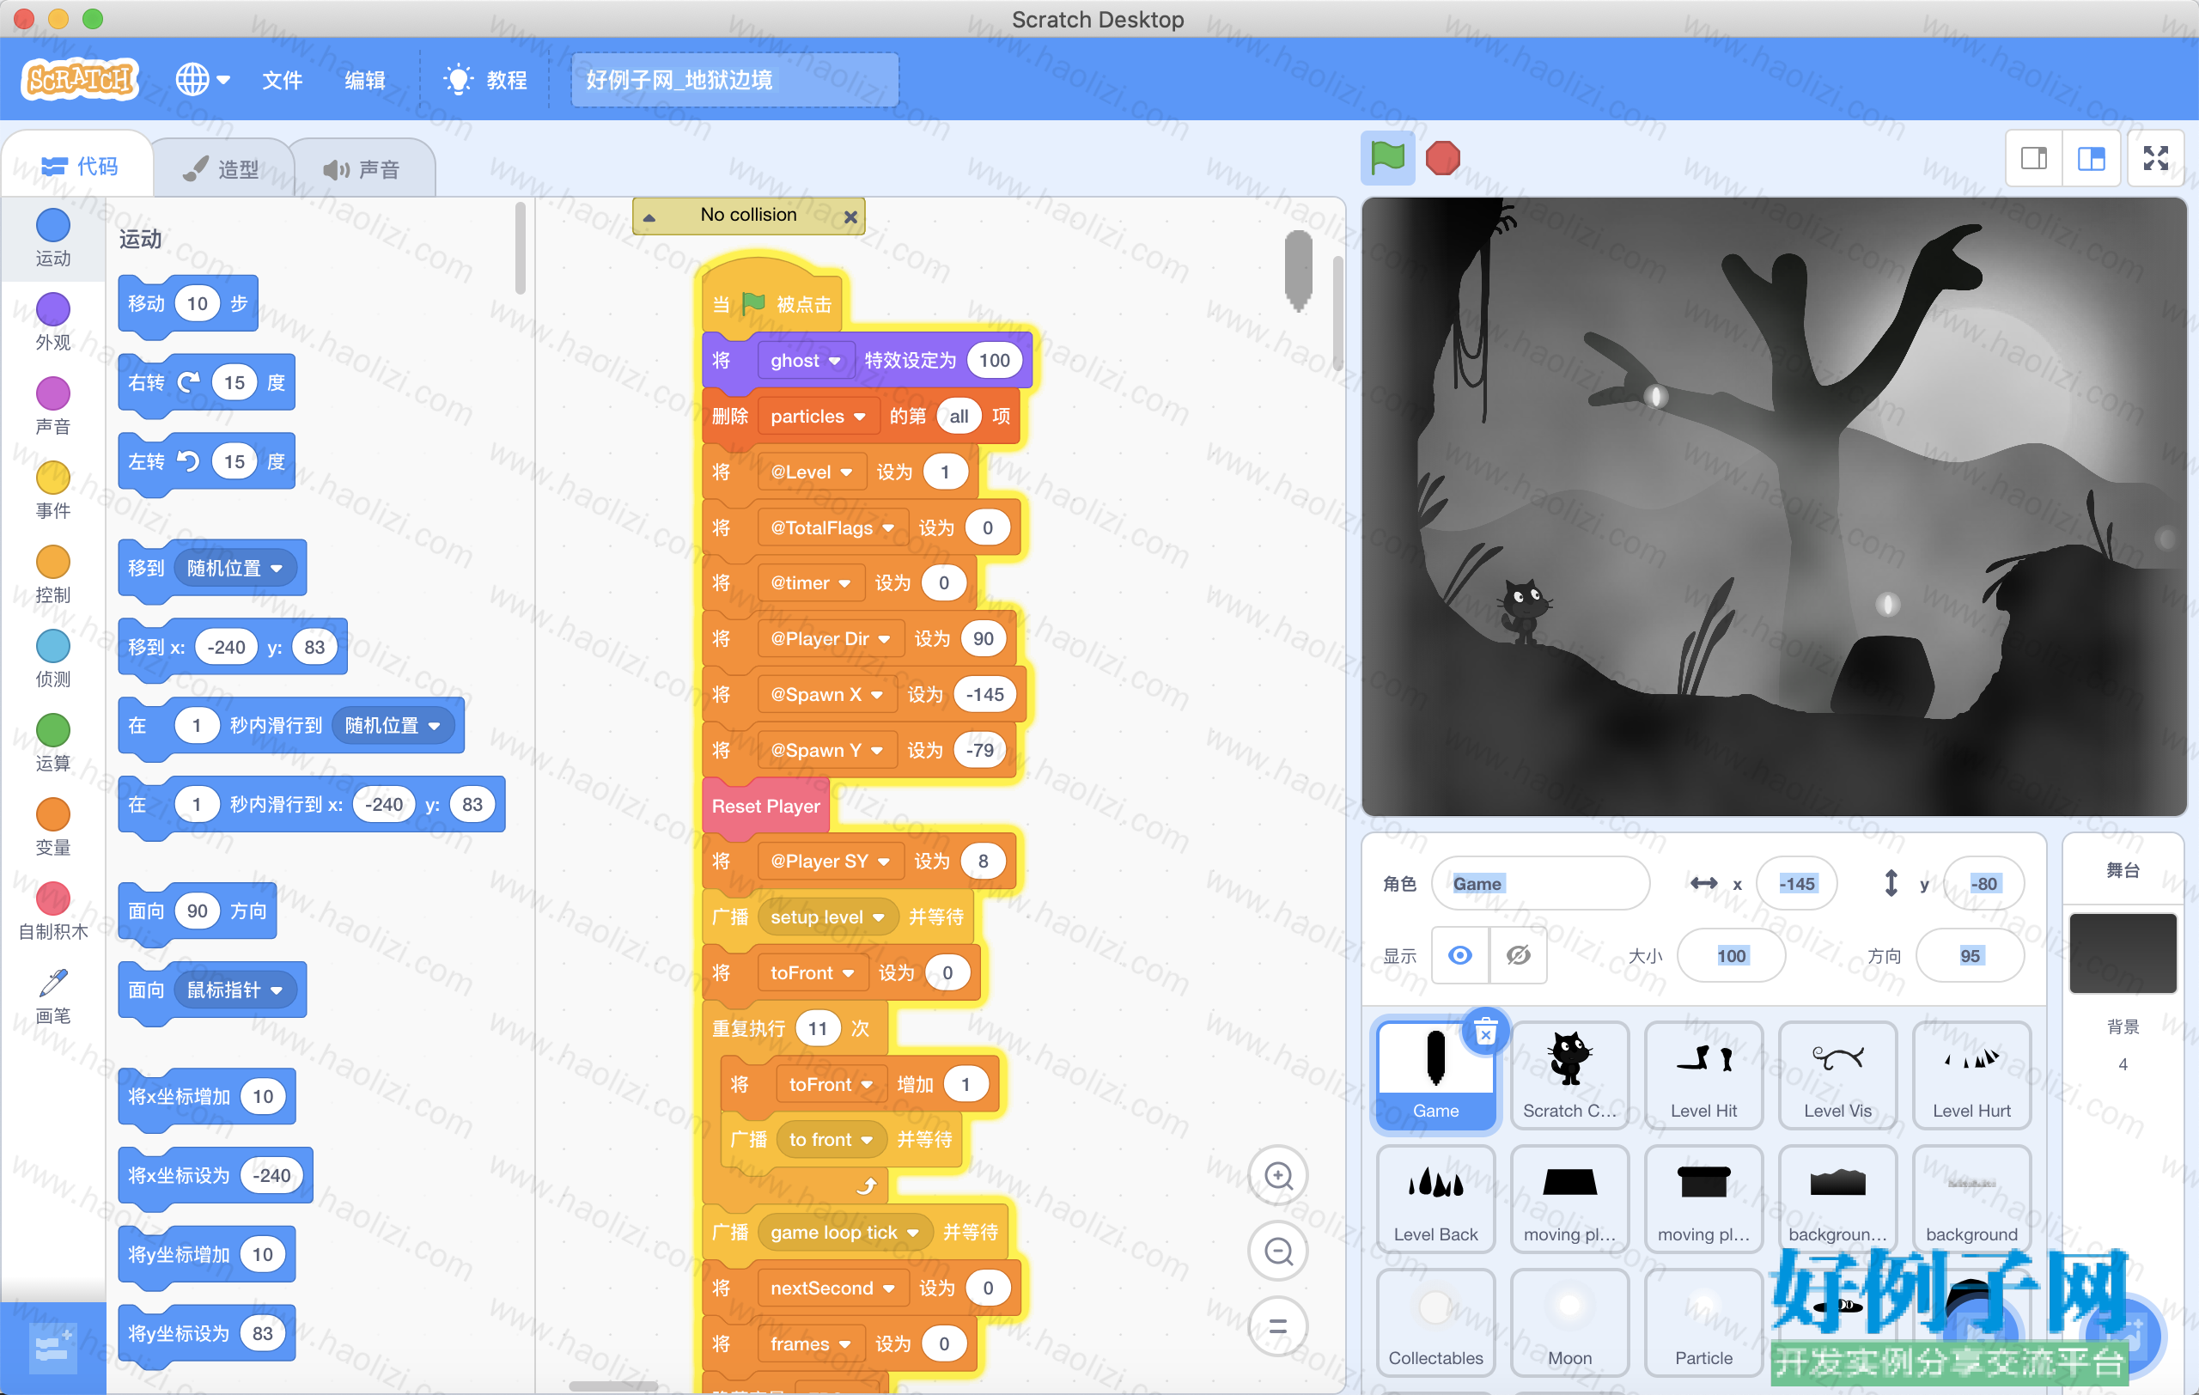Select the 变量 variables category

coord(53,827)
